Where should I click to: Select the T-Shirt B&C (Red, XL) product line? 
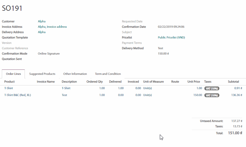tap(18, 95)
